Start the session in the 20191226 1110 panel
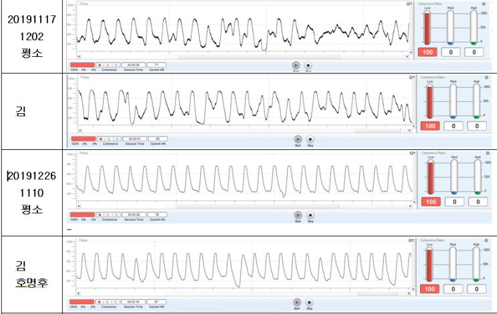 point(298,215)
